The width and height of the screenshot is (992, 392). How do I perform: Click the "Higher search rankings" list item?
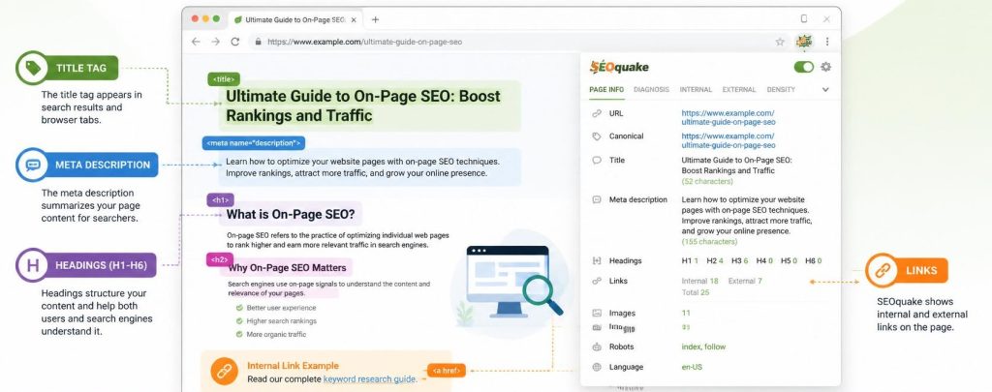[x=282, y=321]
